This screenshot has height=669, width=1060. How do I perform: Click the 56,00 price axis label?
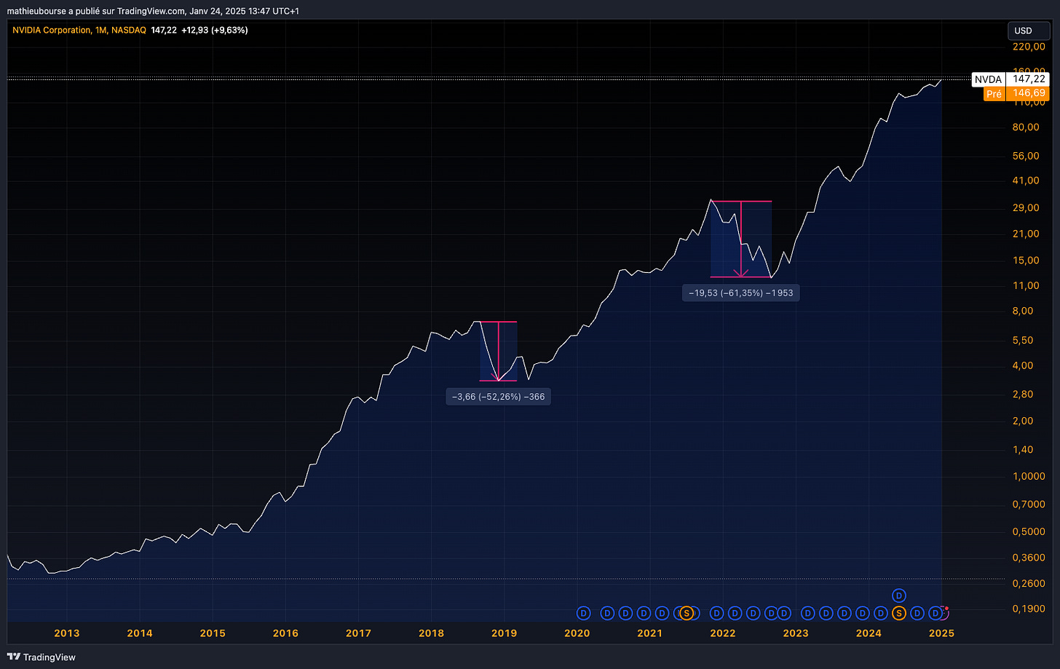[x=1026, y=156]
